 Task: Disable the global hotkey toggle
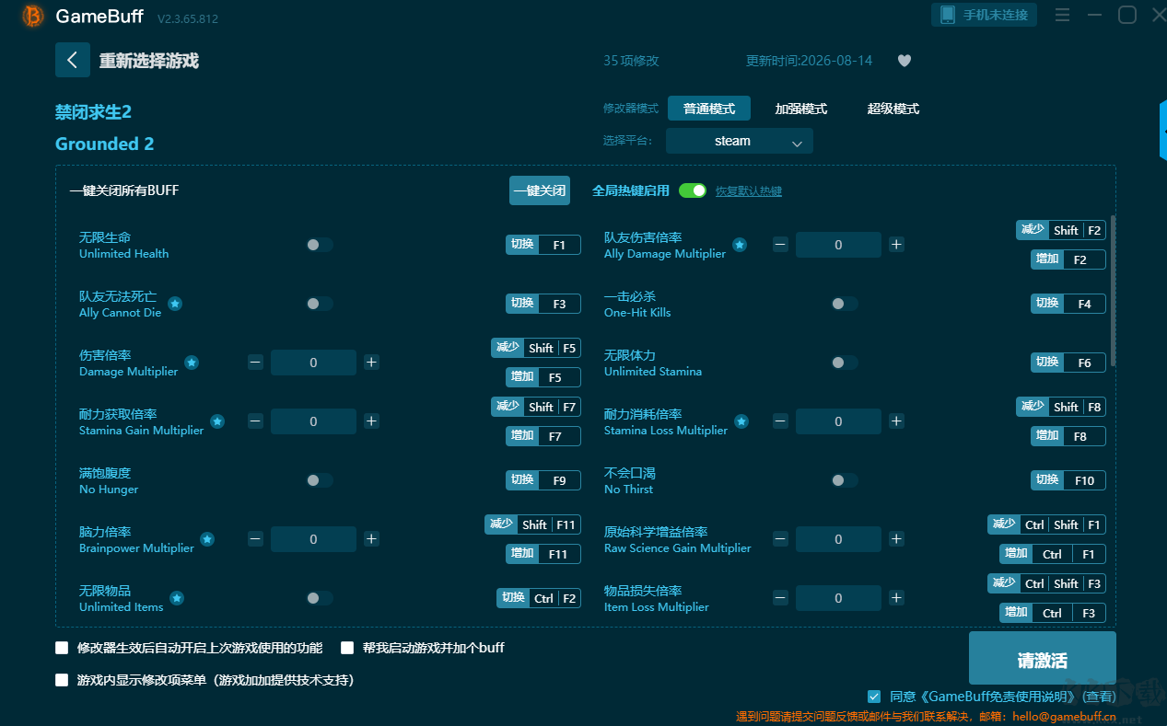coord(693,190)
